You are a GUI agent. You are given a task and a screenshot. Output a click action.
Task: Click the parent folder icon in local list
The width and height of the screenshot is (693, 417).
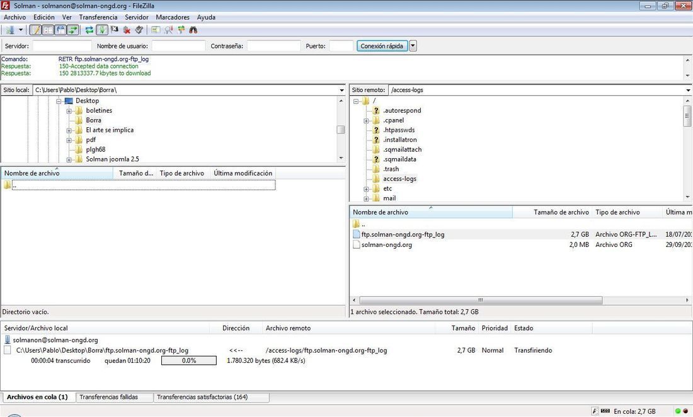(x=7, y=185)
